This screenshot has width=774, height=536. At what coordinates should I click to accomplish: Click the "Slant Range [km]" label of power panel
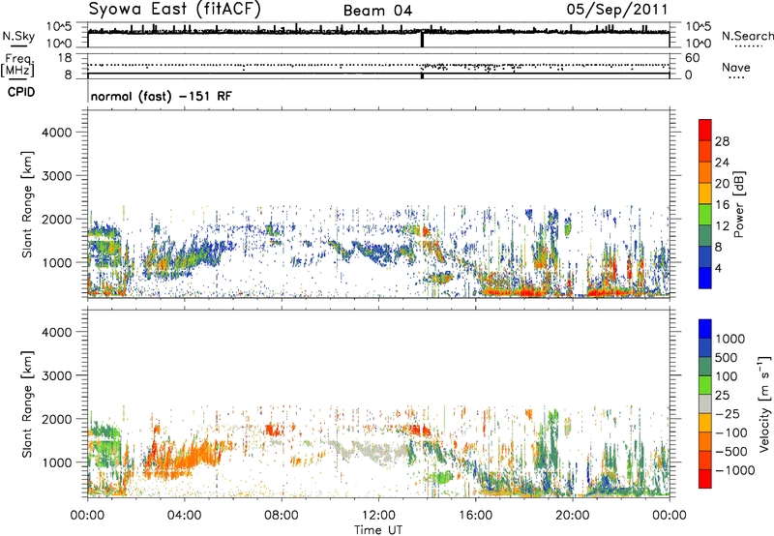point(27,204)
